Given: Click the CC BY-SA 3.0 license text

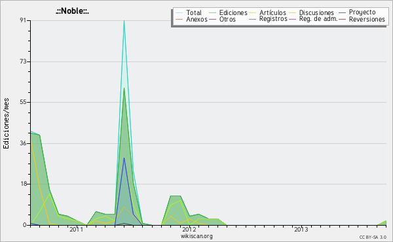Looking at the screenshot, I should (x=373, y=237).
